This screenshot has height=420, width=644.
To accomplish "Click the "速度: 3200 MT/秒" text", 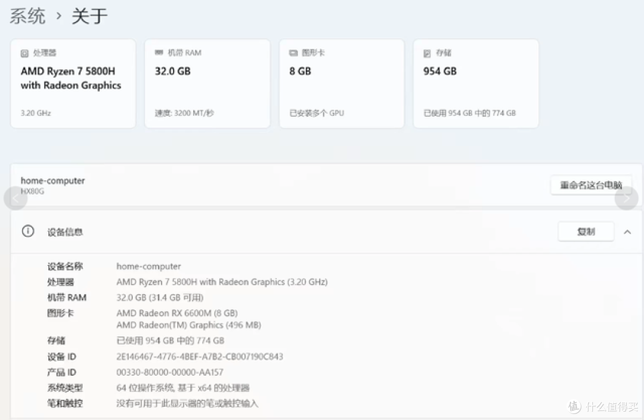I will click(184, 113).
